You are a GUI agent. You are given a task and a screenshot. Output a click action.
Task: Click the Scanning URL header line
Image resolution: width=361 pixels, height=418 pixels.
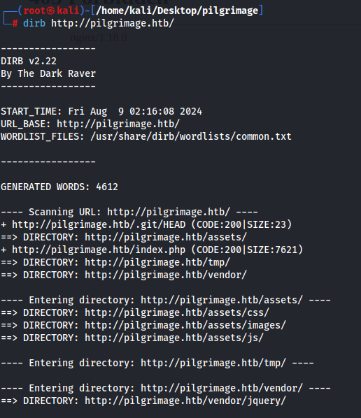tap(129, 212)
